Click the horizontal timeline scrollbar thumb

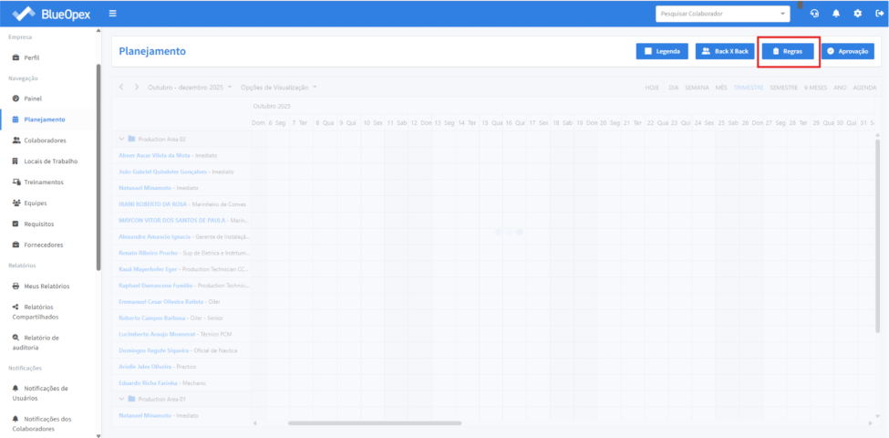pyautogui.click(x=375, y=423)
